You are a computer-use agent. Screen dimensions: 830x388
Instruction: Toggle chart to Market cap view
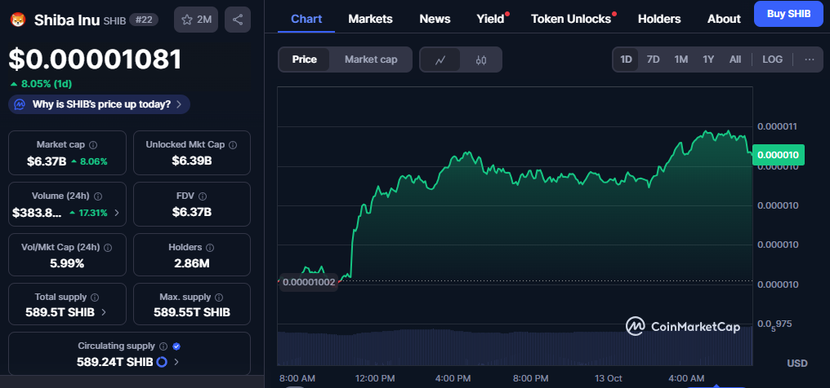[370, 60]
